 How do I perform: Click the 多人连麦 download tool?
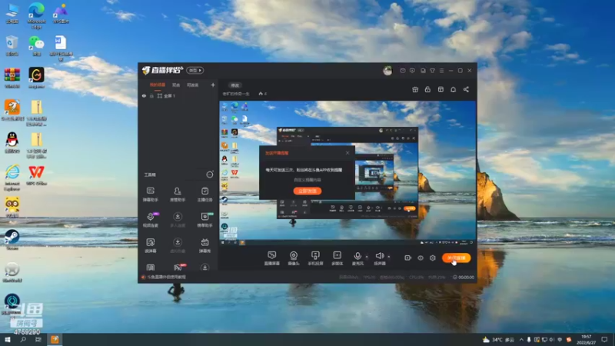pos(178,220)
